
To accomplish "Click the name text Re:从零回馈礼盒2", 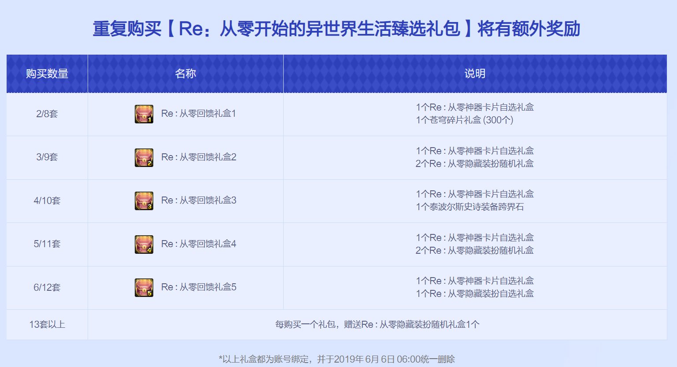I will [199, 157].
